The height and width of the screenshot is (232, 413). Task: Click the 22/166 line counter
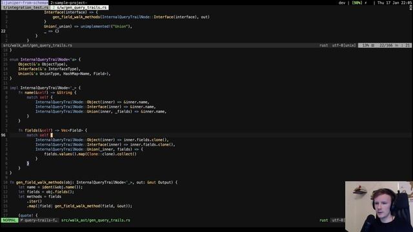(x=386, y=45)
